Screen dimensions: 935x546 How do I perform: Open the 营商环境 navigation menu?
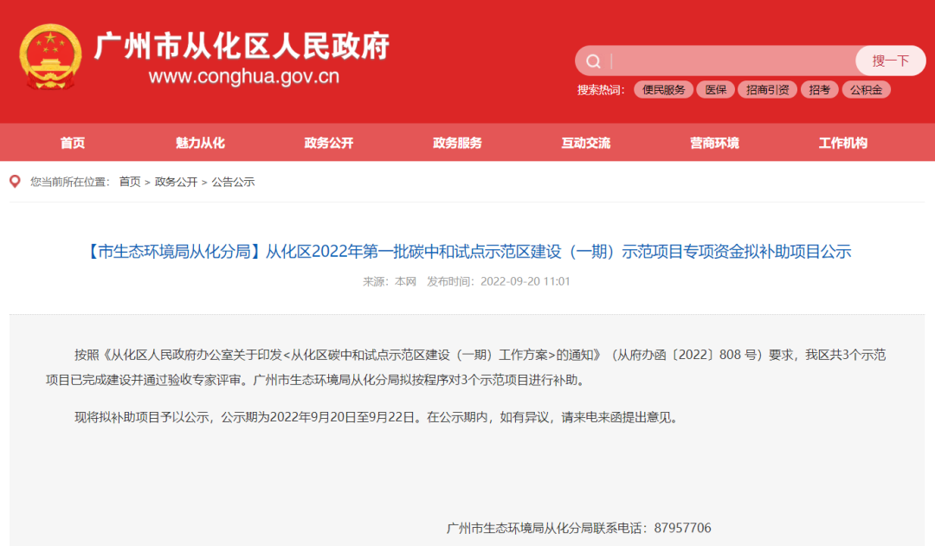tap(714, 143)
